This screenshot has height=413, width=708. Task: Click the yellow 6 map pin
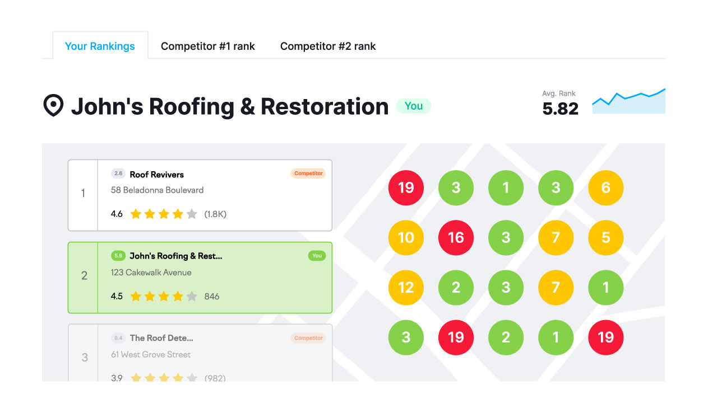pyautogui.click(x=605, y=187)
